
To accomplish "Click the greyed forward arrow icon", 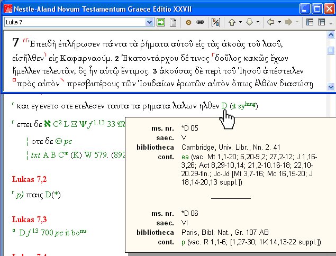I will [x=289, y=22].
